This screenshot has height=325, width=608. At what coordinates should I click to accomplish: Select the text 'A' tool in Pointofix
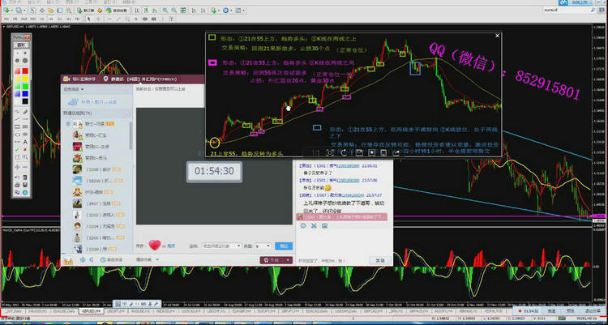coord(25,142)
